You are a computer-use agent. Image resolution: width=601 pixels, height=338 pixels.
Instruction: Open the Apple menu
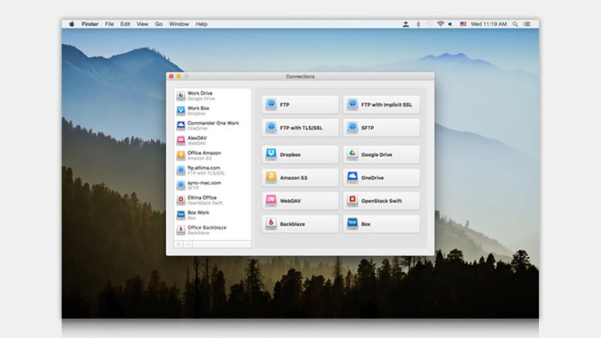pyautogui.click(x=71, y=24)
